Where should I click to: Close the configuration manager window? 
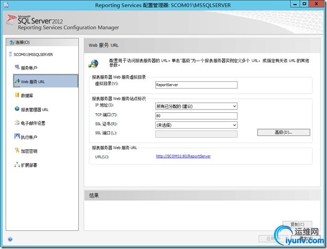click(316, 4)
